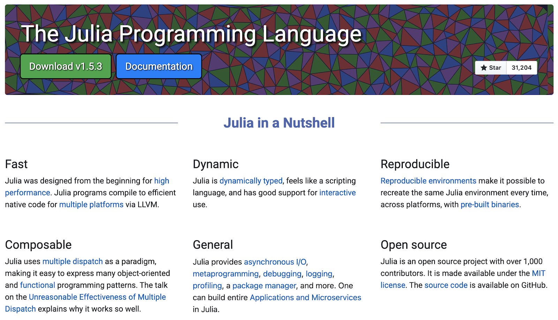Follow the 'source code' link
Image resolution: width=558 pixels, height=320 pixels.
point(446,285)
